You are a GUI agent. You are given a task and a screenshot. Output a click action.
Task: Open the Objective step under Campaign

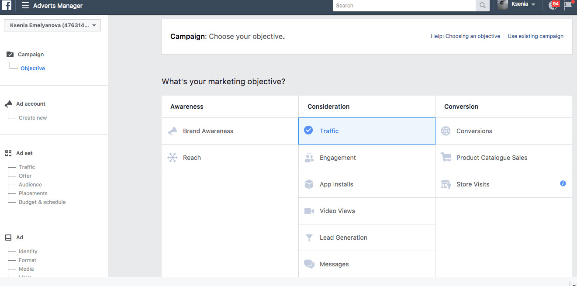tap(32, 68)
